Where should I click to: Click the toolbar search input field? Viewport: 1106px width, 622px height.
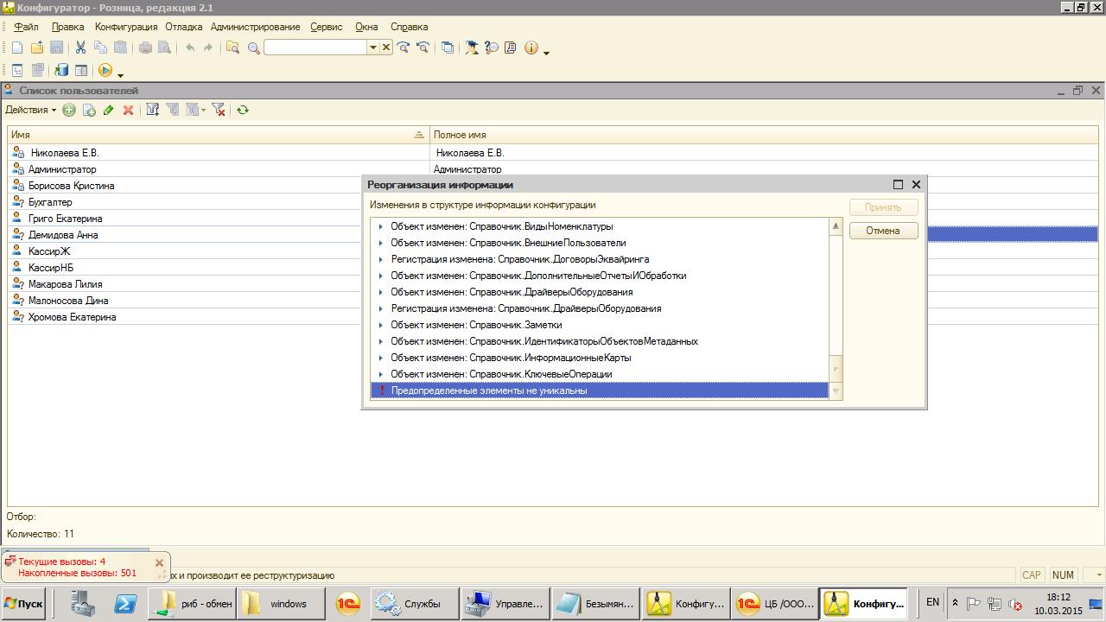(315, 48)
